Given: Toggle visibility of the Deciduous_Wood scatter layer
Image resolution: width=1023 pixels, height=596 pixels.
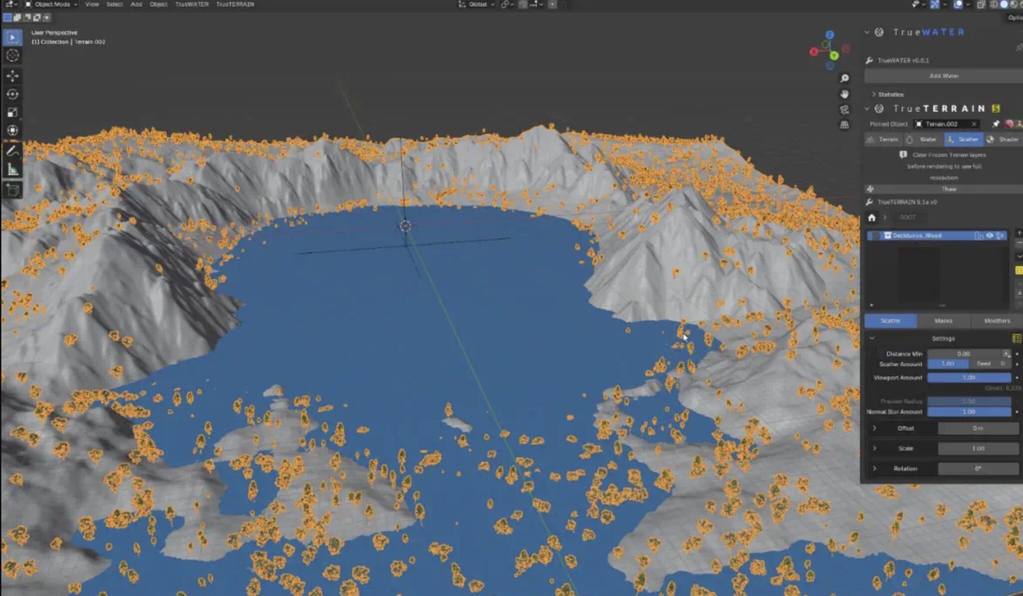Looking at the screenshot, I should (x=990, y=236).
